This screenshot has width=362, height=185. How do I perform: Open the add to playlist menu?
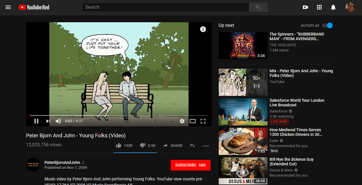[x=192, y=146]
